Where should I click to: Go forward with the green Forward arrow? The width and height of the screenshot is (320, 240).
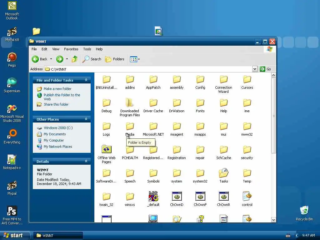[x=60, y=59]
